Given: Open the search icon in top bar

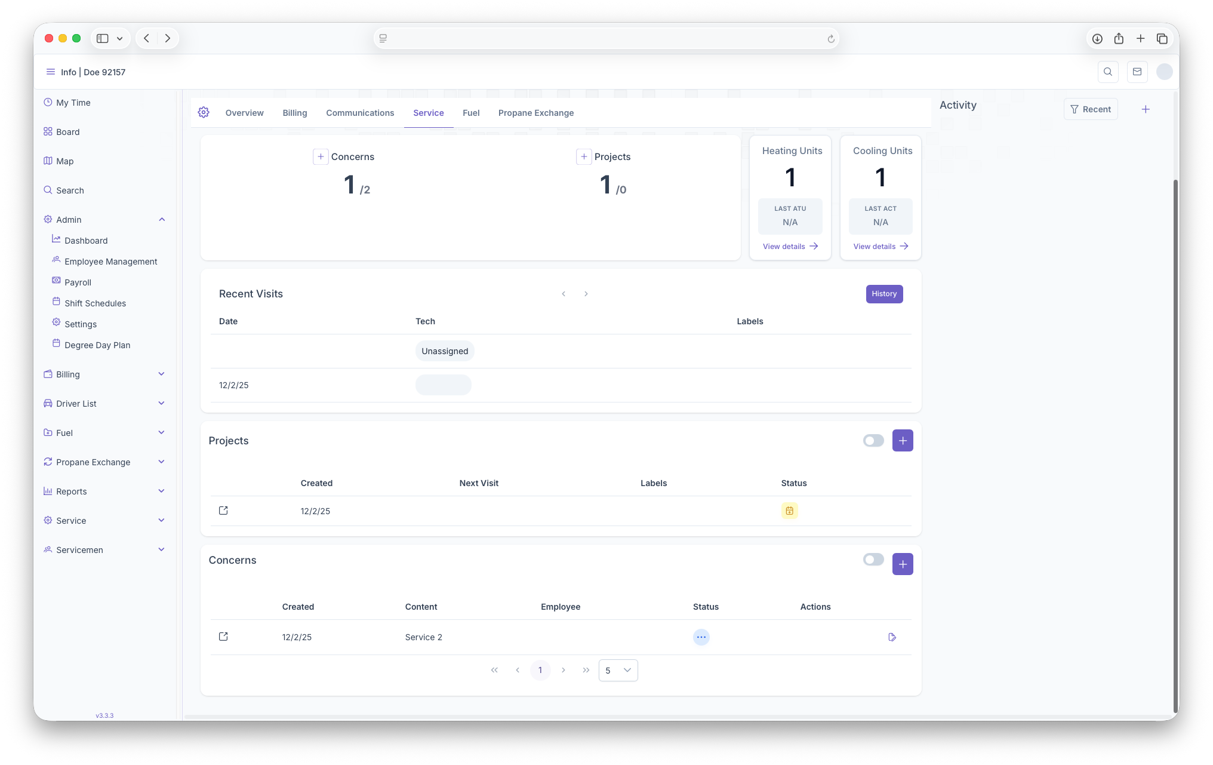Looking at the screenshot, I should [1108, 72].
